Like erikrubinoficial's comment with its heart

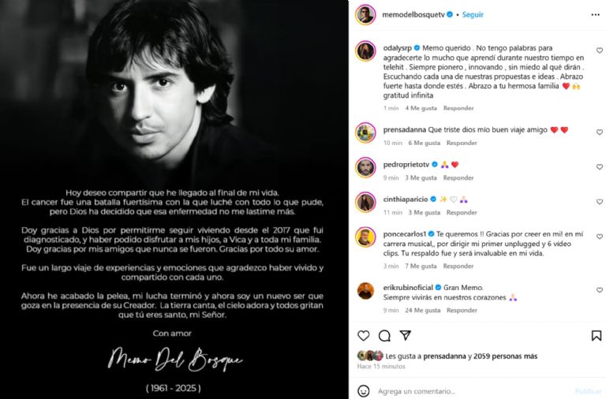point(600,290)
